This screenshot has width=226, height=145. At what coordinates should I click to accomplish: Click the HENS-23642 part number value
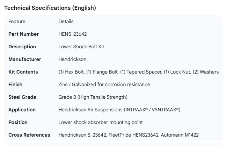[x=73, y=34]
